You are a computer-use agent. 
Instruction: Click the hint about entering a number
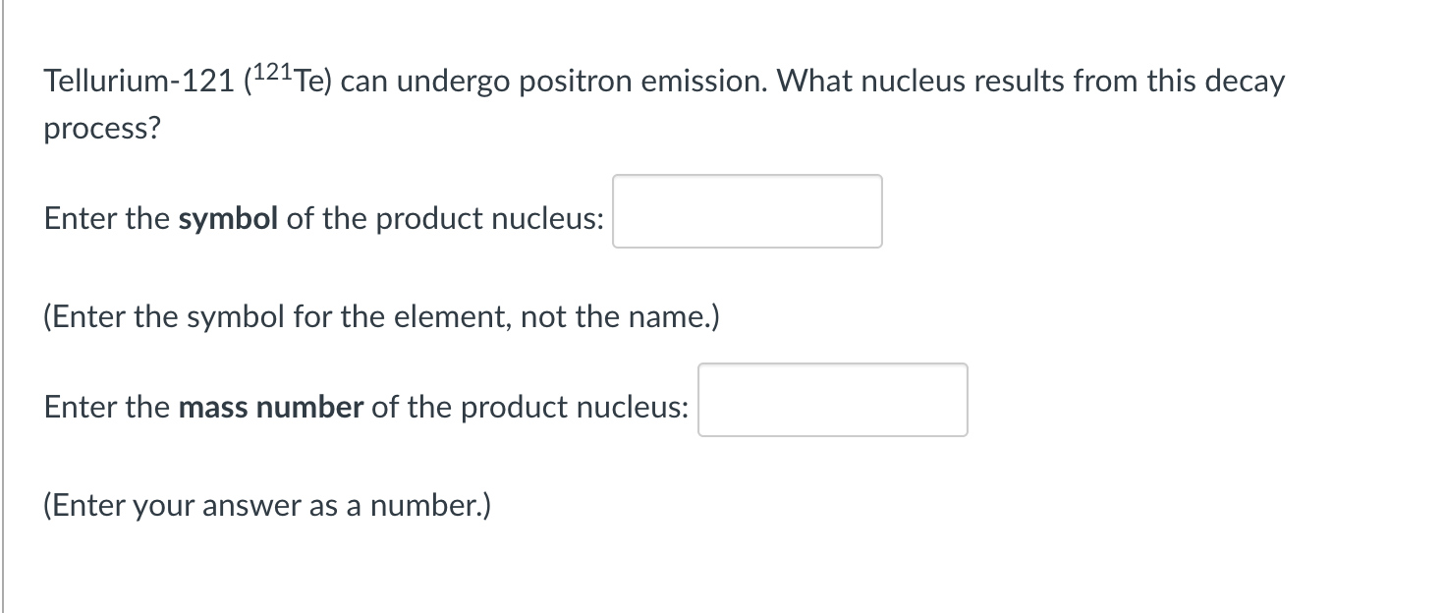coord(265,505)
